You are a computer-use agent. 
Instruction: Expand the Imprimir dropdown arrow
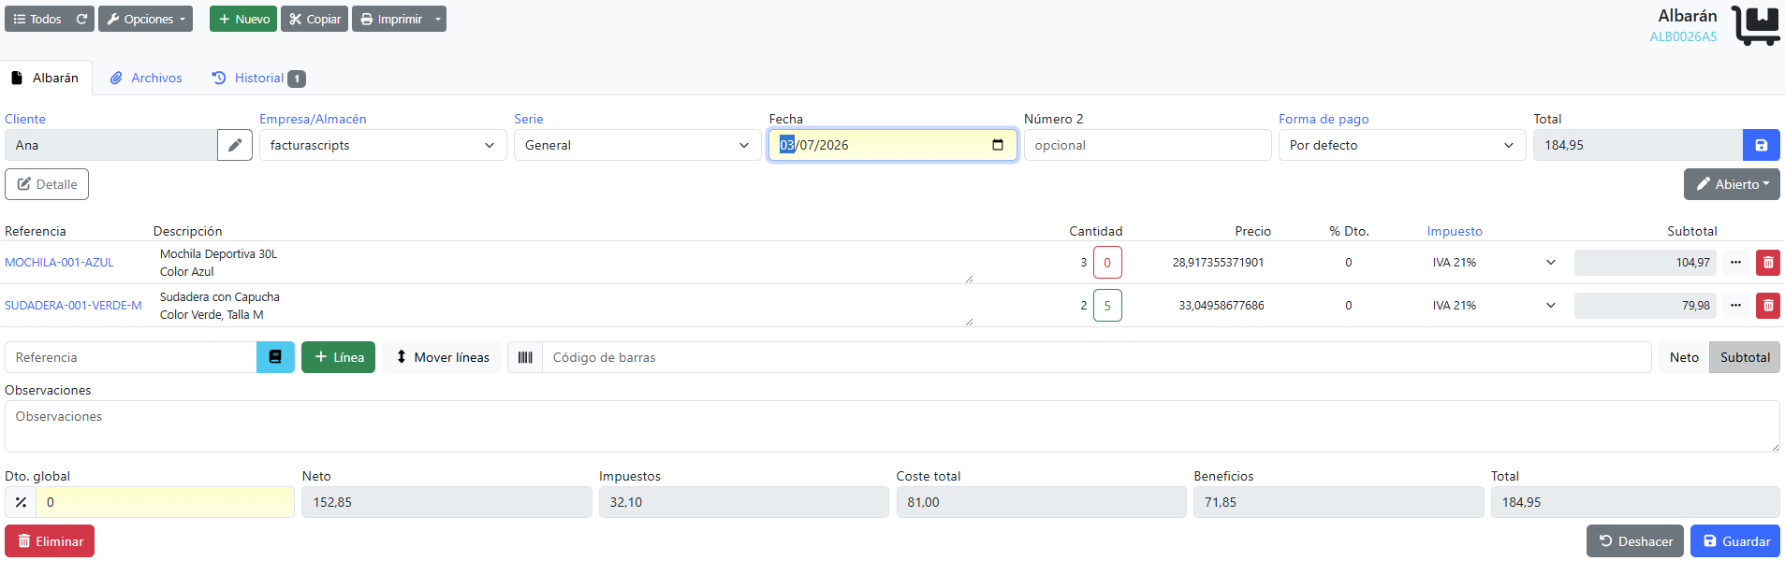click(x=438, y=19)
